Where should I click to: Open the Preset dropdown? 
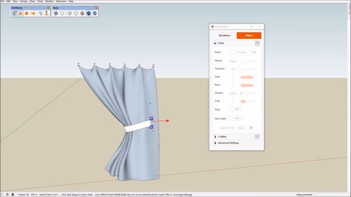[244, 53]
